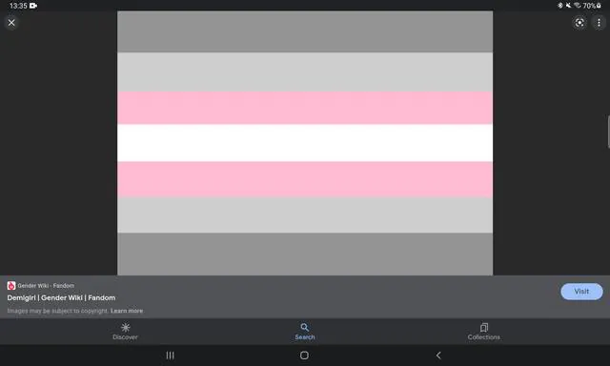Viewport: 610px width, 366px height.
Task: Tap the Gender Wiki favicon icon
Action: tap(11, 286)
